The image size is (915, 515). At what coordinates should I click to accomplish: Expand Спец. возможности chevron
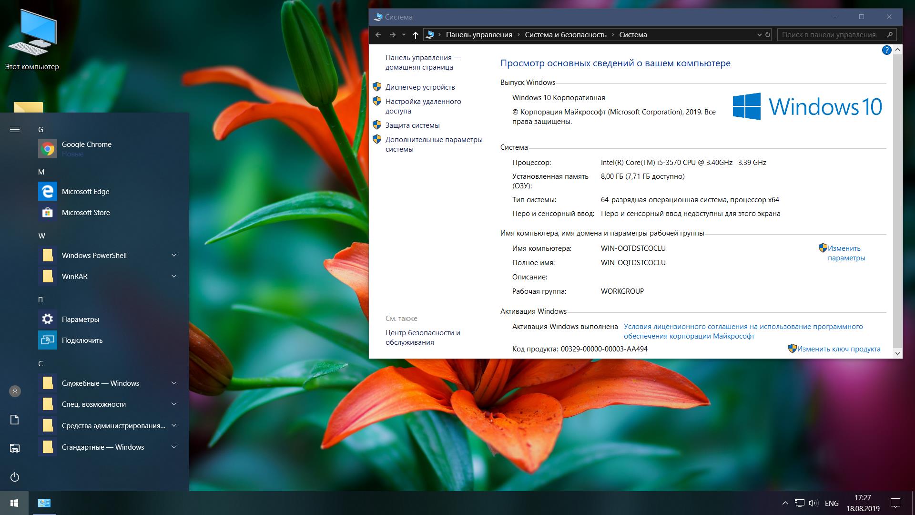coord(174,404)
